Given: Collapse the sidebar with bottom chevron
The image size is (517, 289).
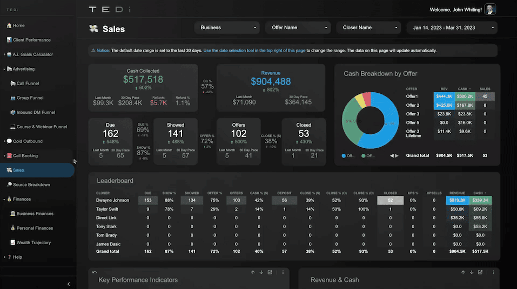Looking at the screenshot, I should (69, 284).
